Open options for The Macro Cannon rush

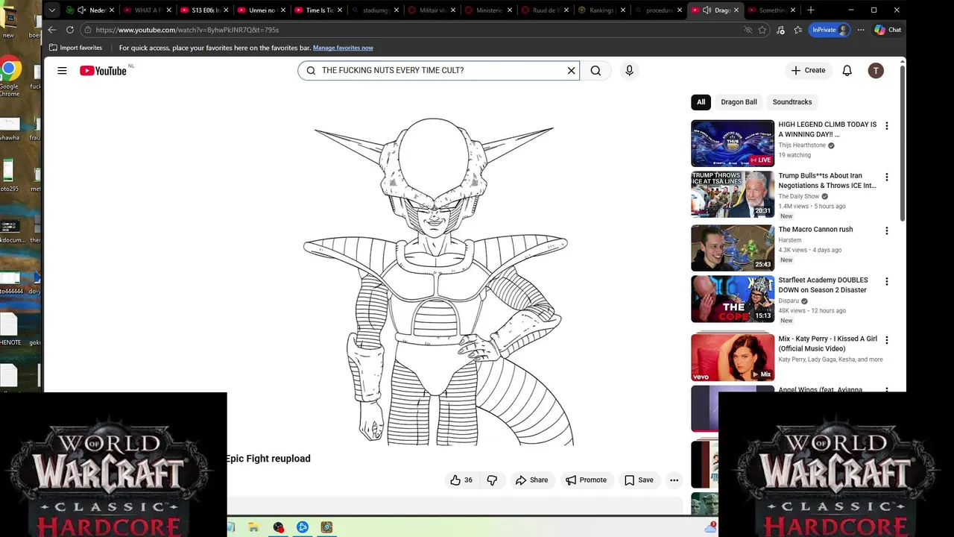886,231
